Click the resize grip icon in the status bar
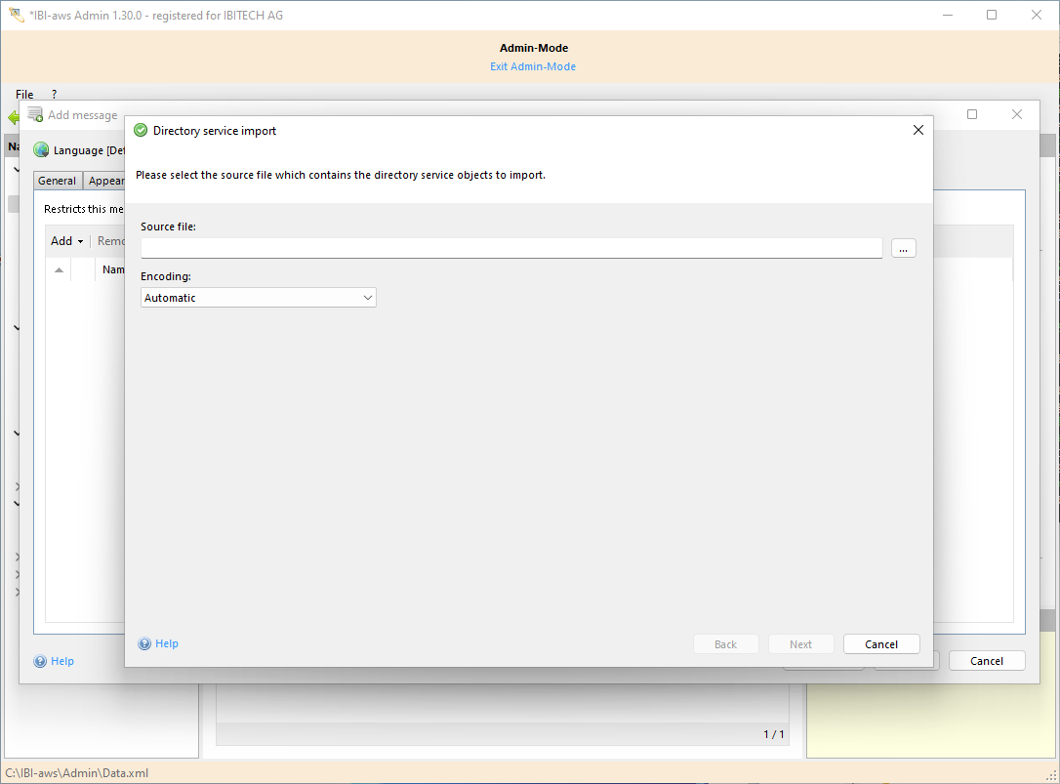 (1052, 776)
